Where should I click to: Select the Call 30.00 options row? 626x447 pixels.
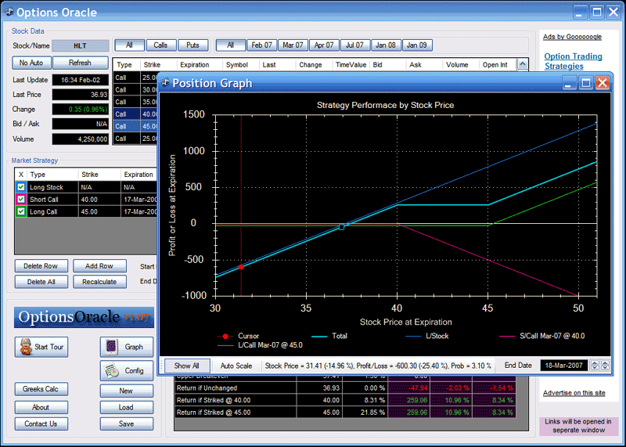[135, 90]
